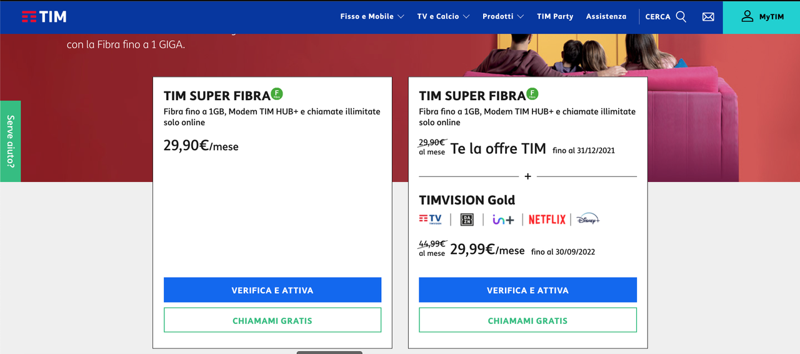Click Verifica e Attiva for TIMVISION Gold offer

pyautogui.click(x=527, y=290)
